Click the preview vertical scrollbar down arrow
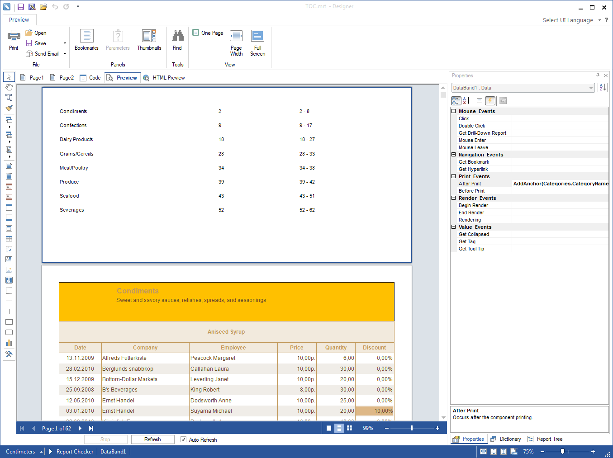This screenshot has height=458, width=613. click(443, 417)
